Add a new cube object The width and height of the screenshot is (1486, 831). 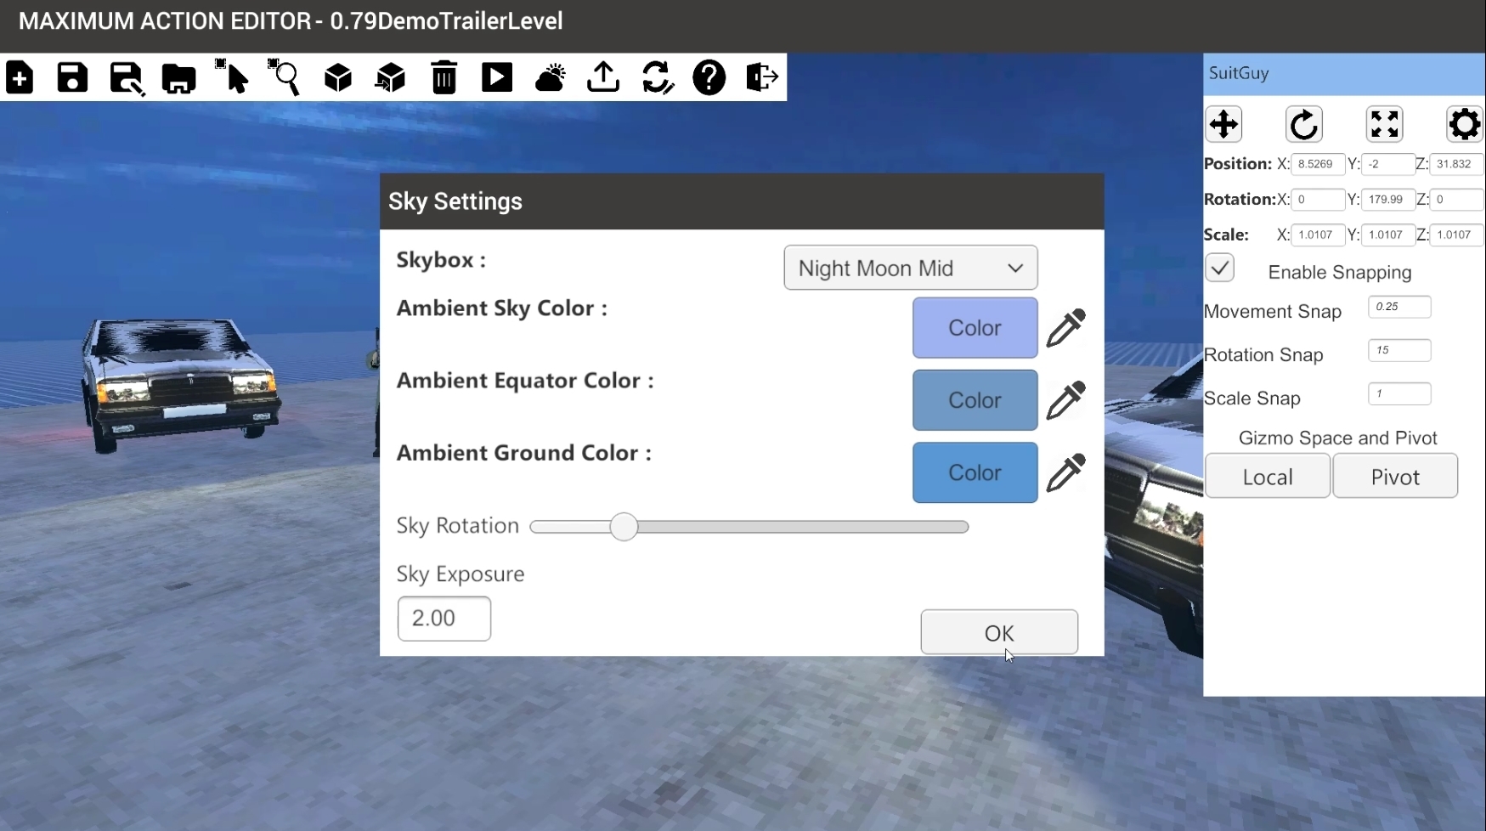pos(338,77)
